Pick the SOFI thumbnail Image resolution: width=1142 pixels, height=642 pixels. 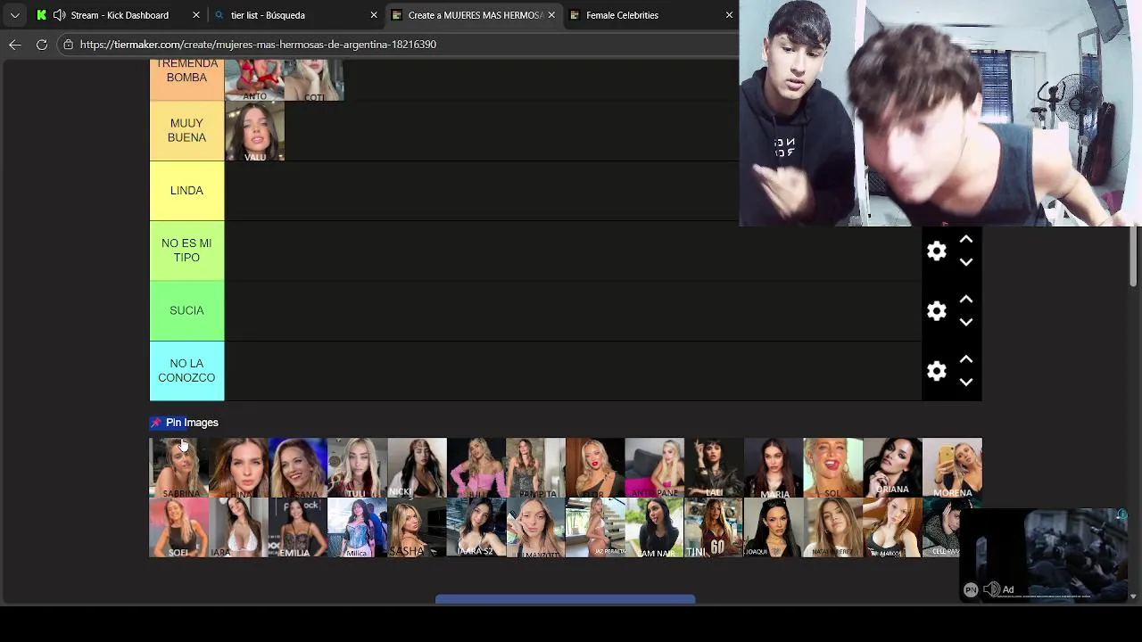178,527
